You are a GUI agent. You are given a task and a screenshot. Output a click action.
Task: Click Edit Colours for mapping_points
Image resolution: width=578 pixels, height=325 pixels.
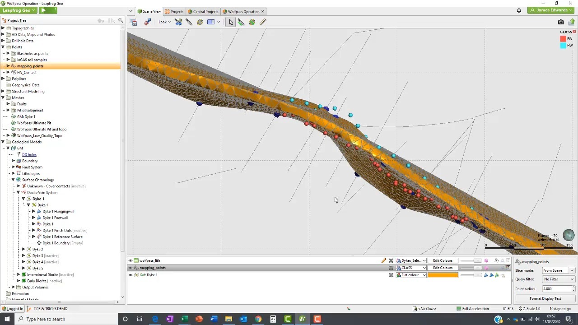point(443,268)
